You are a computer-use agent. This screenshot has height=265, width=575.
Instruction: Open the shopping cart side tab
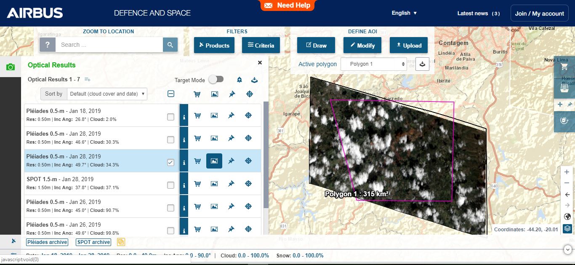click(x=564, y=67)
